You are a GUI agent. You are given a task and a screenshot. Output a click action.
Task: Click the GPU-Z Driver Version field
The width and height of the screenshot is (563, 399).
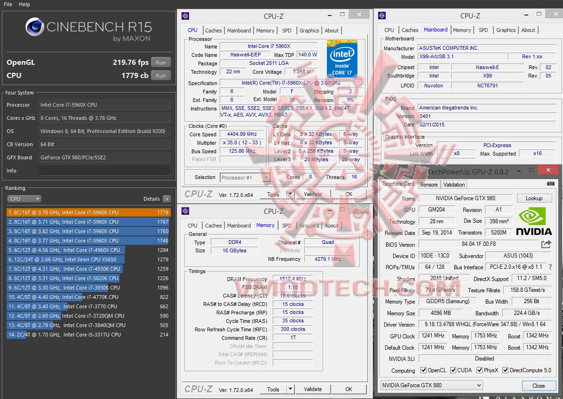(485, 324)
